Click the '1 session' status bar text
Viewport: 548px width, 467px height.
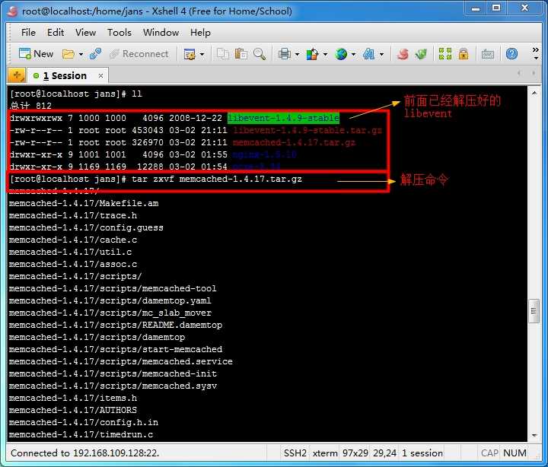point(422,453)
